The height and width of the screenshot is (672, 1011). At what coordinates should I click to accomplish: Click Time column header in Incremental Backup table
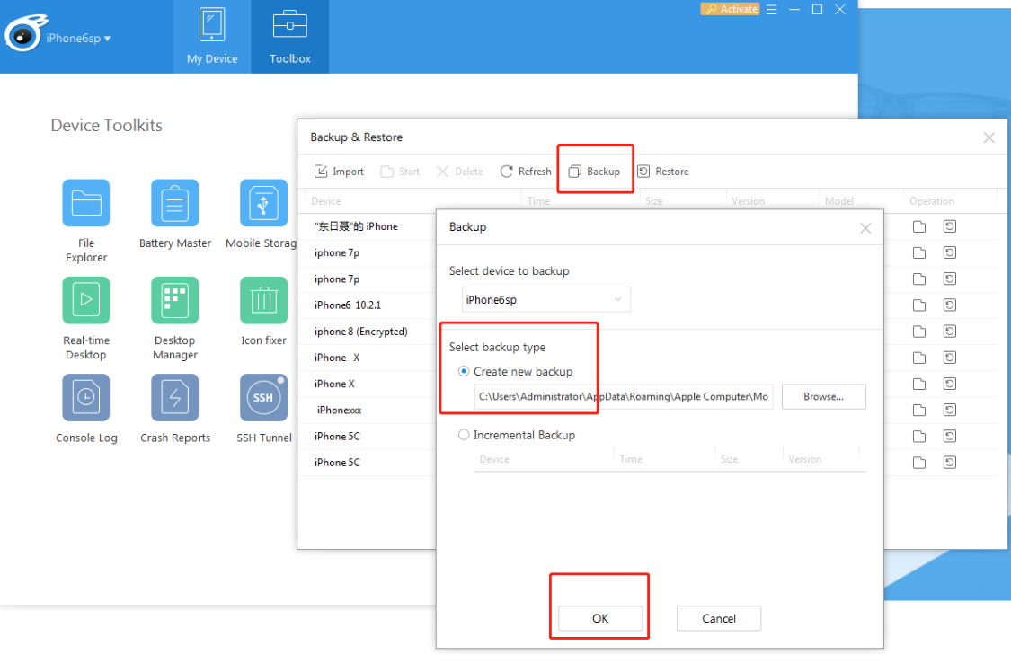pos(631,459)
